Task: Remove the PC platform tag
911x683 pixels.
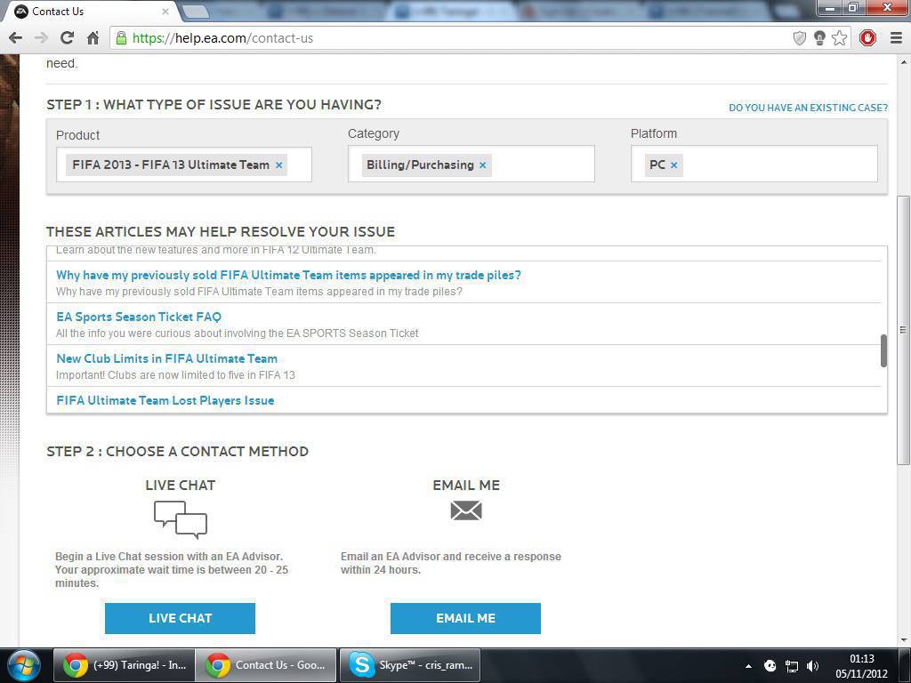Action: click(674, 165)
